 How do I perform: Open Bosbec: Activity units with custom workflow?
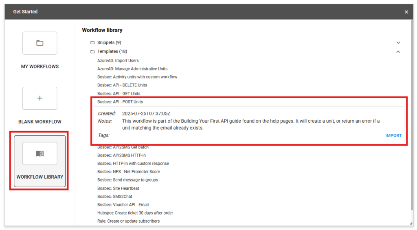tap(137, 77)
